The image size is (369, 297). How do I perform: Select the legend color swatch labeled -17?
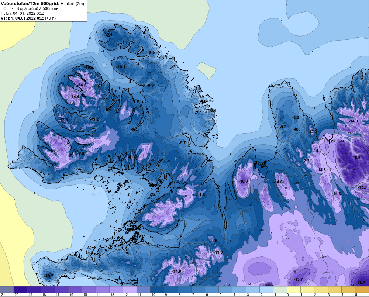click(61, 289)
